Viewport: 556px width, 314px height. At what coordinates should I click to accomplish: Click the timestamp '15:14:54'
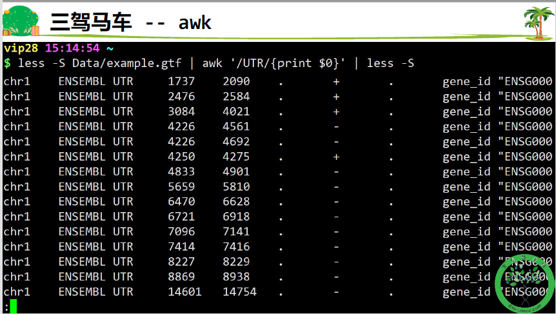coord(72,48)
